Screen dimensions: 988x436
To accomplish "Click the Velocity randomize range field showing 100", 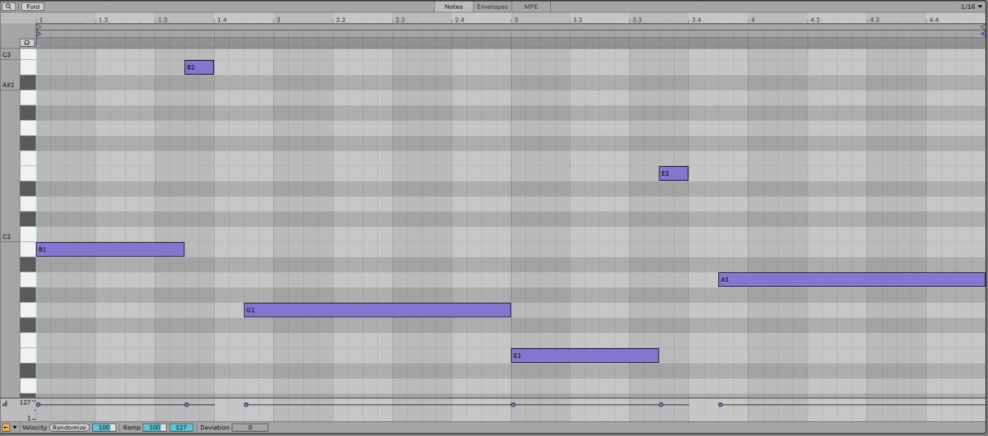I will [104, 428].
